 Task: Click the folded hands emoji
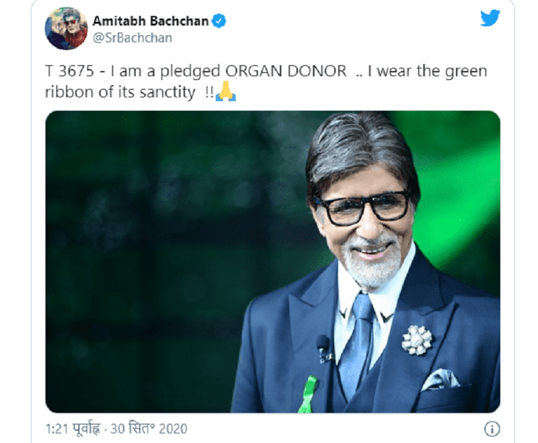pos(225,92)
